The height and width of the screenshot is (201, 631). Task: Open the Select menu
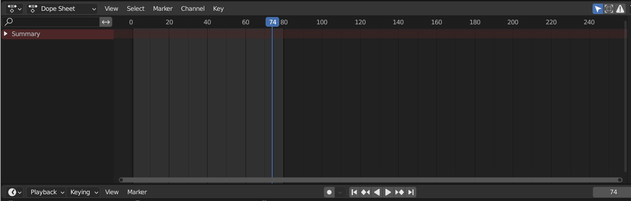135,9
